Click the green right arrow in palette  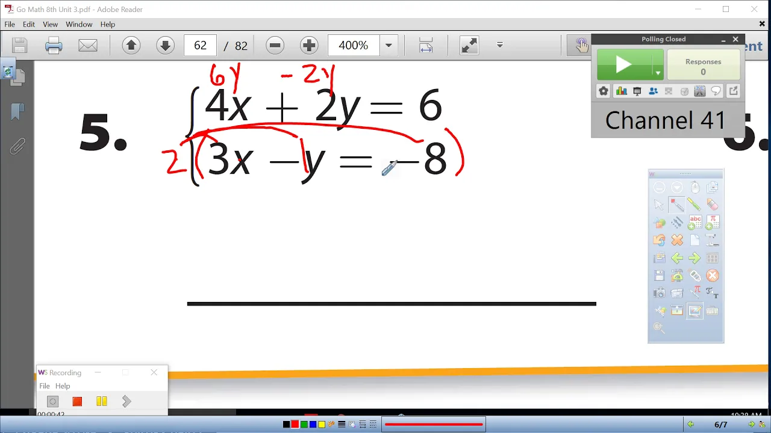tap(695, 259)
